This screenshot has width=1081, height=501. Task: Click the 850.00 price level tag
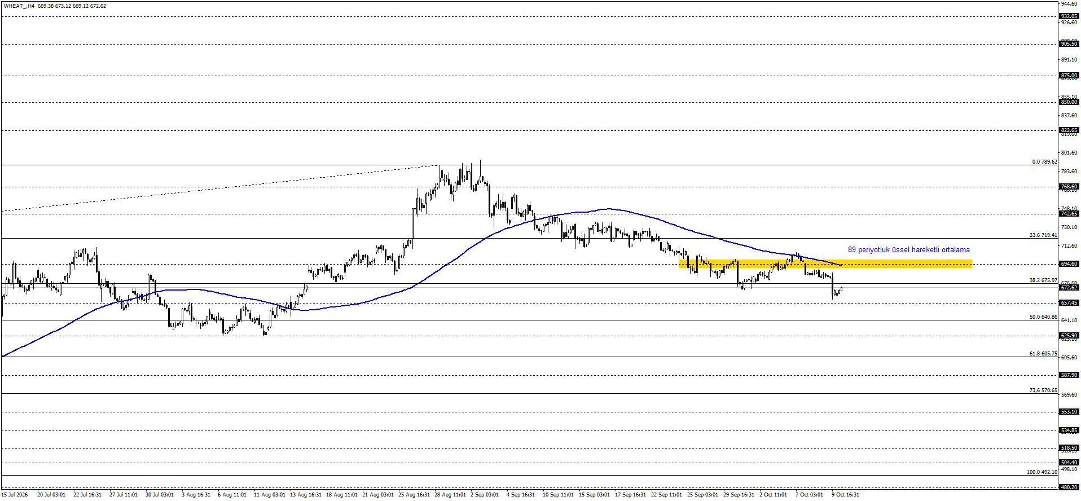click(1069, 102)
